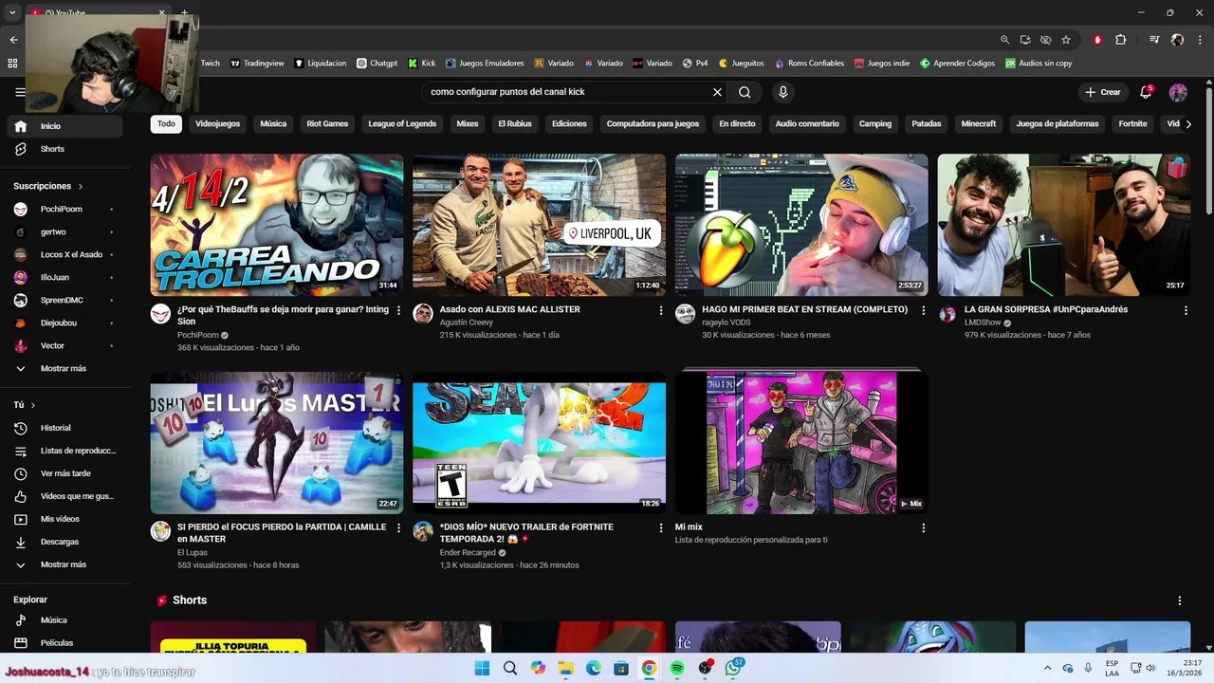Viewport: 1214px width, 683px height.
Task: Open the rageylo VODS channel name
Action: tap(726, 323)
